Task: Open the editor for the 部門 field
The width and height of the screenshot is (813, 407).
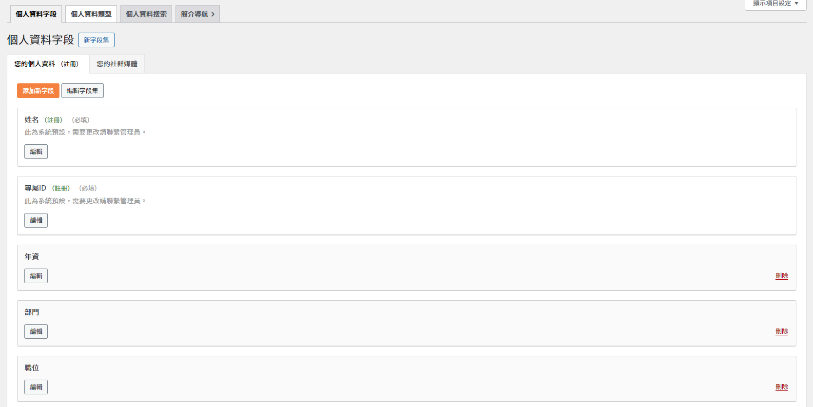Action: point(36,331)
